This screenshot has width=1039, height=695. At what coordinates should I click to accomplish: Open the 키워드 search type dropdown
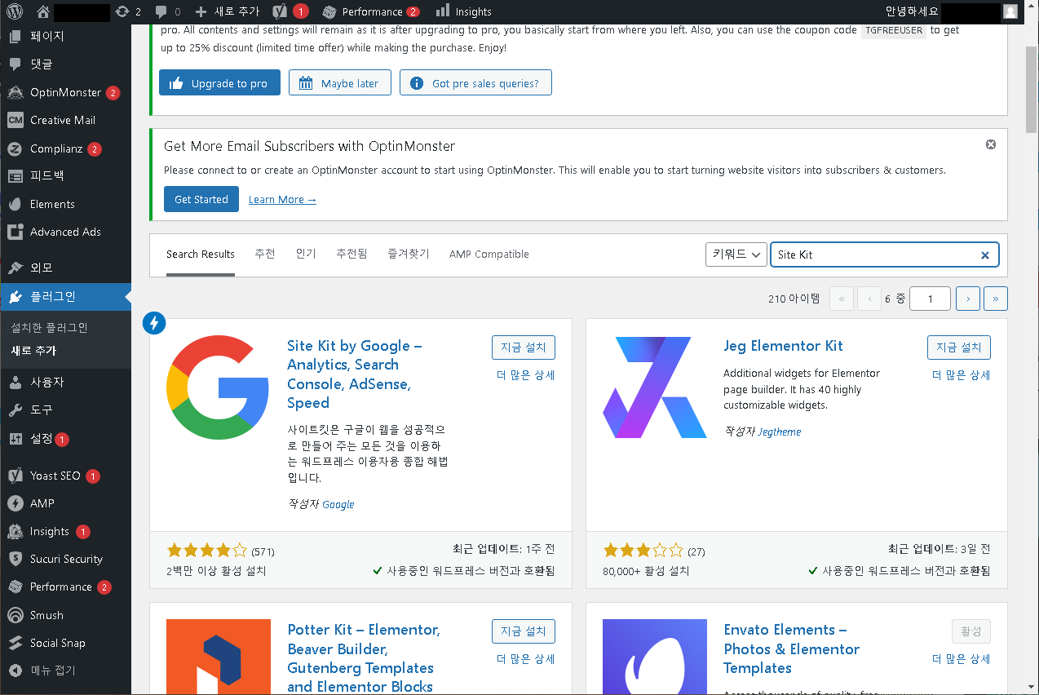pos(736,255)
